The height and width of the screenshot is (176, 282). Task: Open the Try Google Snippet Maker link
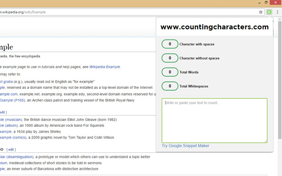[x=186, y=146]
